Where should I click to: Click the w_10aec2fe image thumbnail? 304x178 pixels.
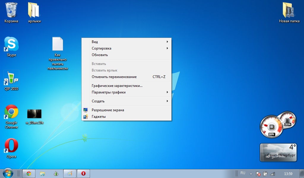coord(34,114)
